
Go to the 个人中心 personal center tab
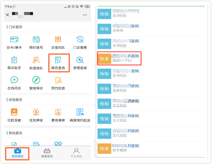pyautogui.click(x=76, y=153)
